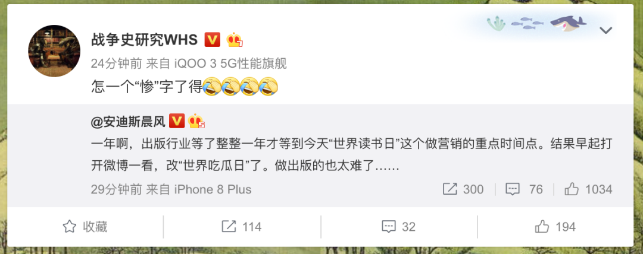
Task: Click the crown badge beside 安迪斯晨风
Action: (196, 121)
